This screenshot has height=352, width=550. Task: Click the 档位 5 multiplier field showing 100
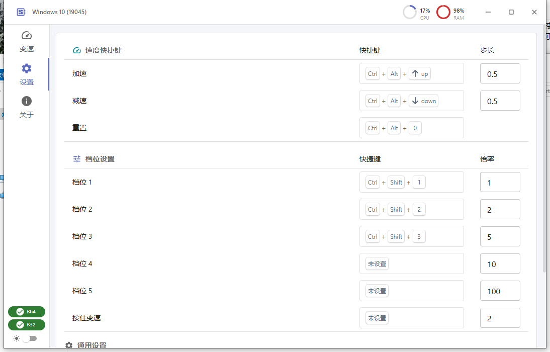[x=500, y=291]
